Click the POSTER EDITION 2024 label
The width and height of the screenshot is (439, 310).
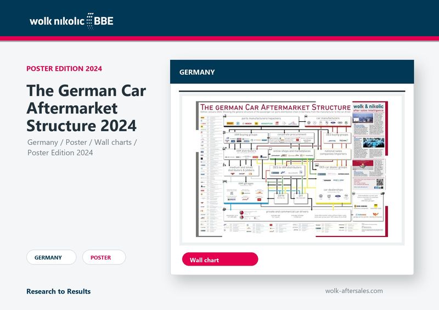[x=64, y=69]
